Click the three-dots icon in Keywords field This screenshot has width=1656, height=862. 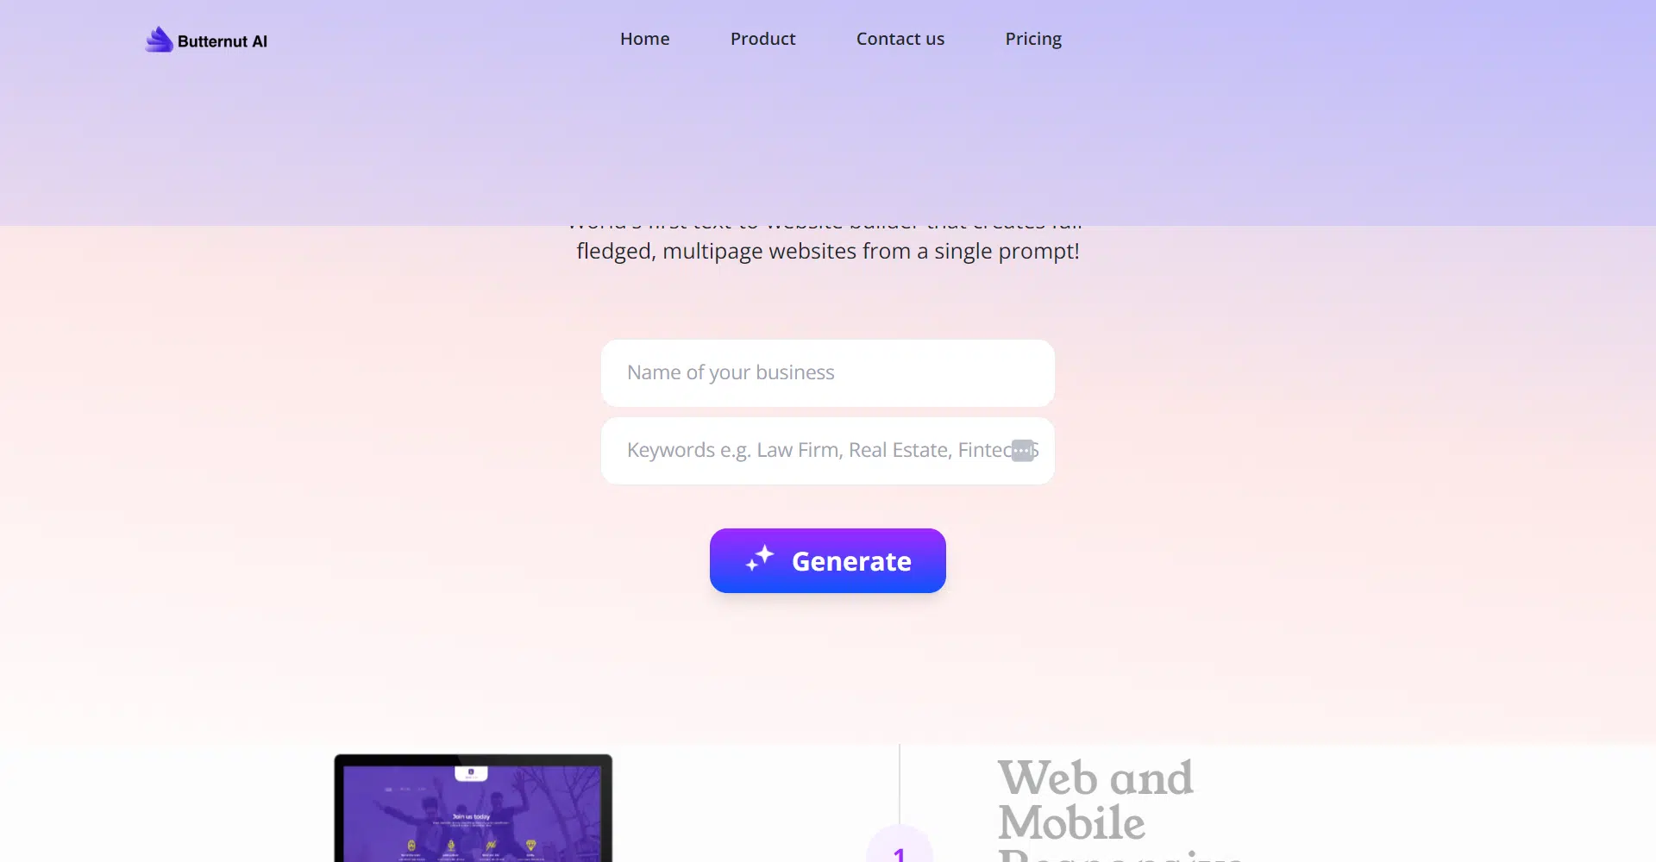[x=1023, y=451]
